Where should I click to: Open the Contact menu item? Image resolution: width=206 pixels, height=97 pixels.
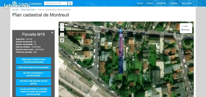pyautogui.click(x=150, y=3)
